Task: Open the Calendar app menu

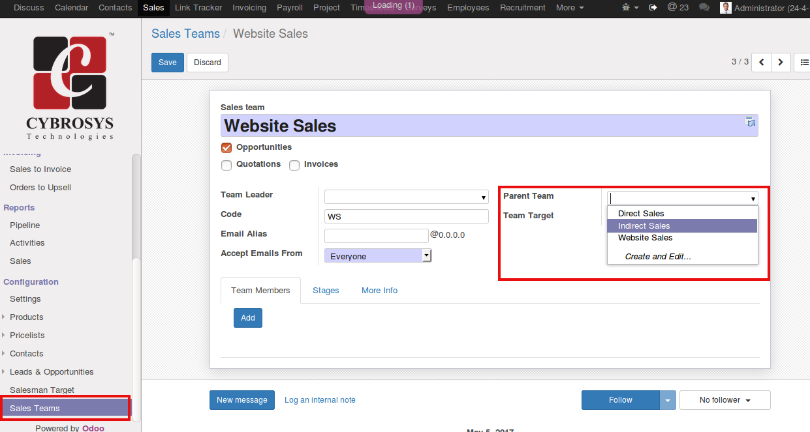Action: tap(72, 8)
